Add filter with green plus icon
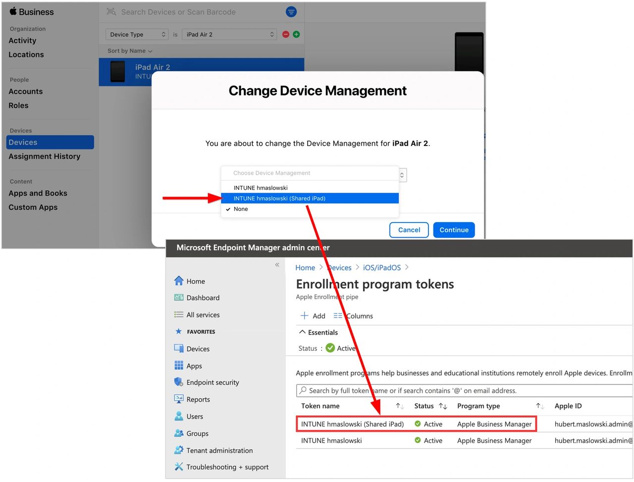 point(296,34)
